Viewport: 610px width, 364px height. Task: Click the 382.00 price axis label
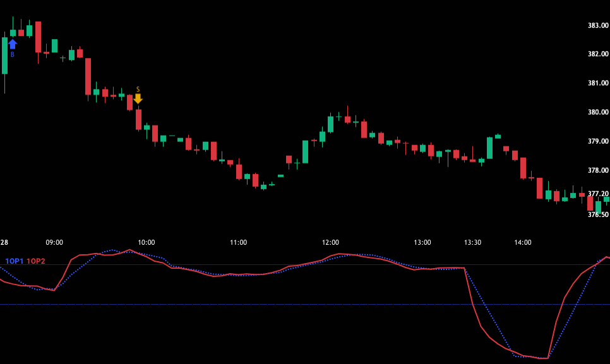pyautogui.click(x=598, y=54)
